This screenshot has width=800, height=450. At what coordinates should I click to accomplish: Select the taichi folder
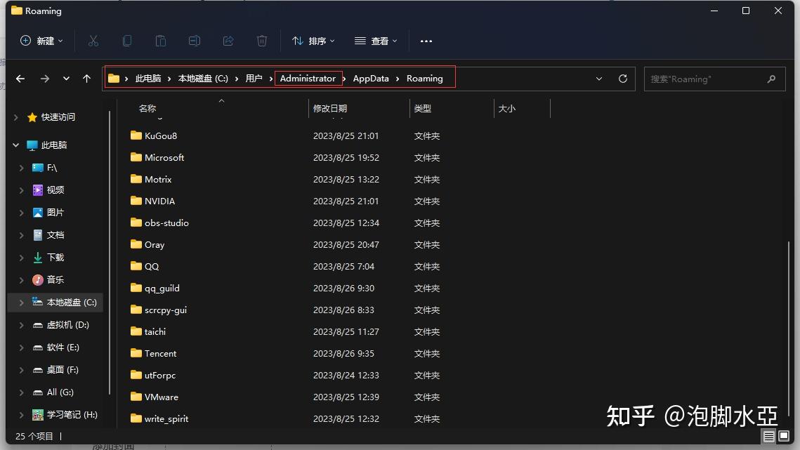pyautogui.click(x=155, y=331)
